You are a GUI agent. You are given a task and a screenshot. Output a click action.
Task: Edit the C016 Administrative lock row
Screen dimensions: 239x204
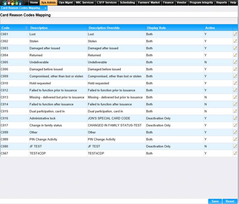pos(235,118)
